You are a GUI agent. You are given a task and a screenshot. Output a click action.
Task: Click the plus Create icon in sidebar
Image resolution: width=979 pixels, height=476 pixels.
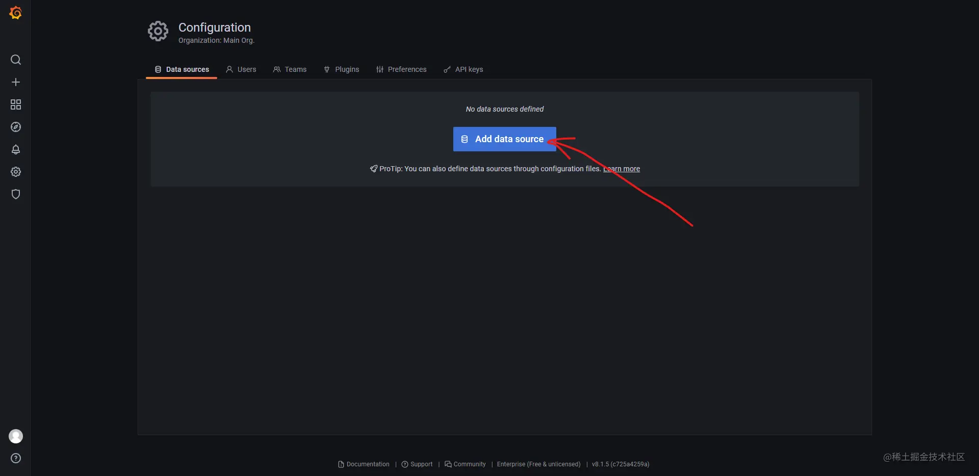(x=16, y=82)
